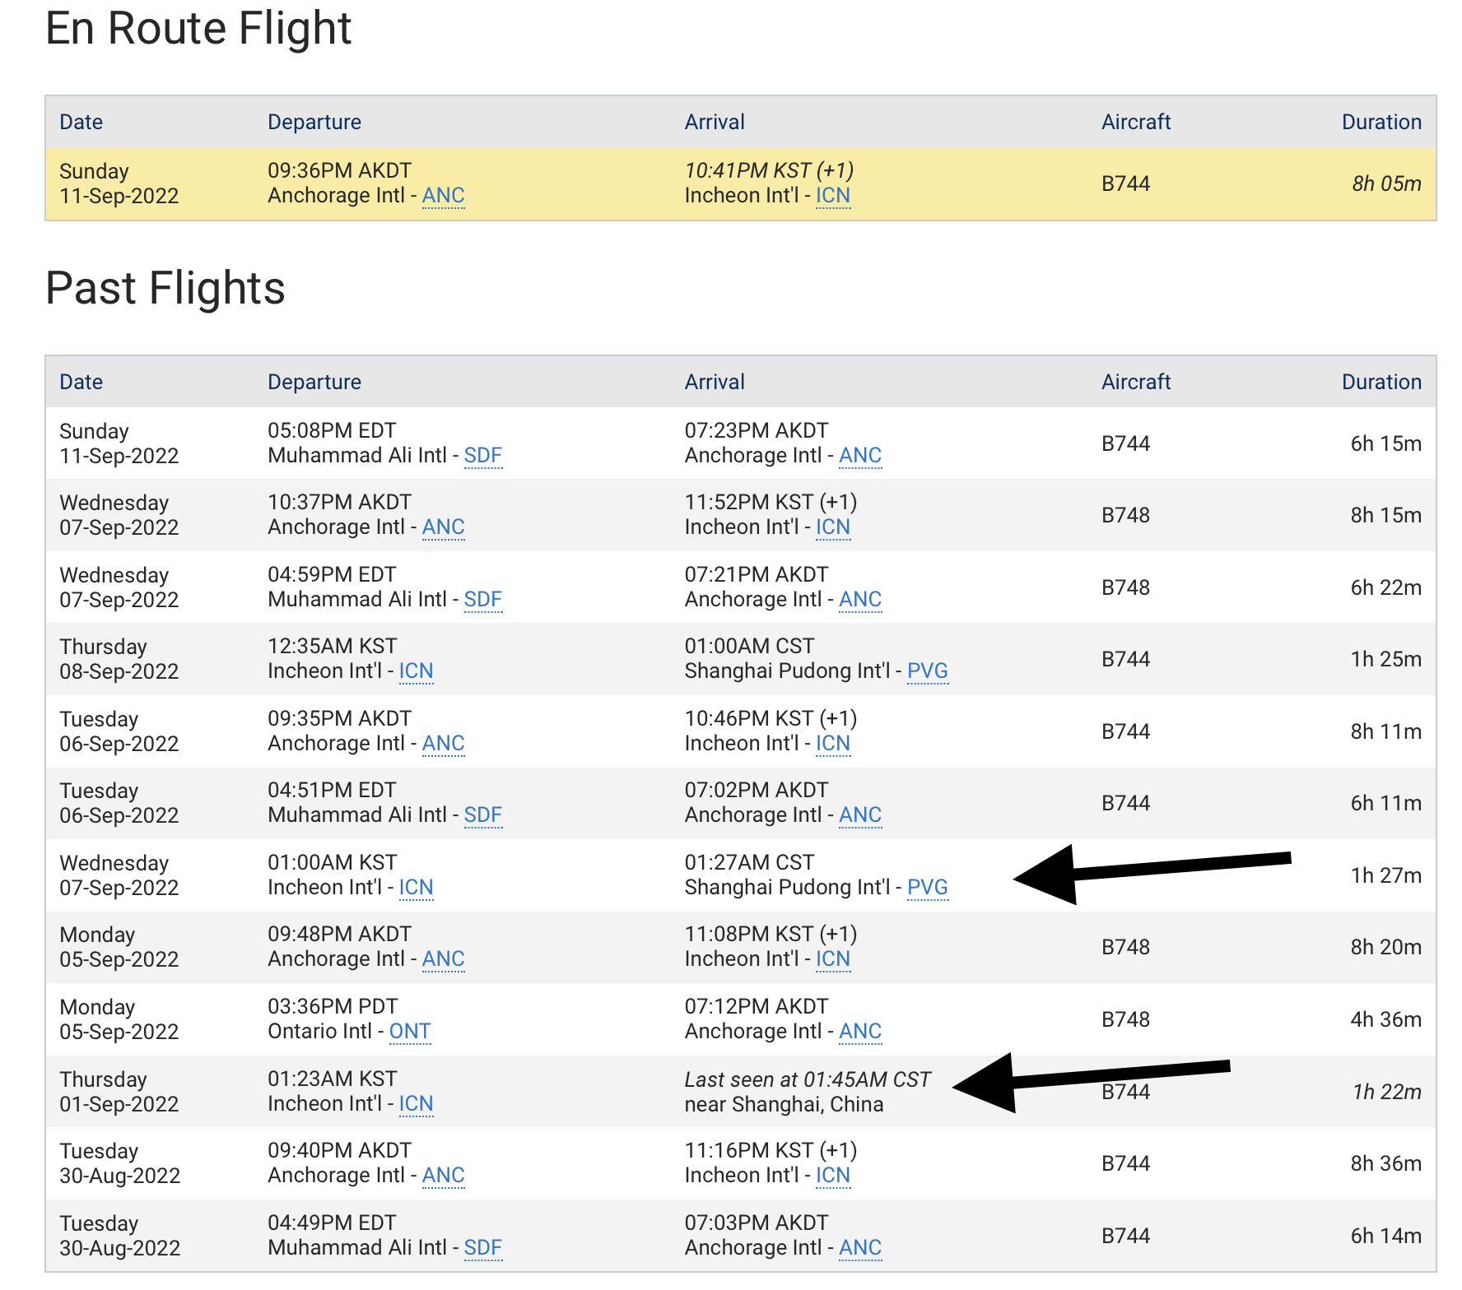This screenshot has height=1290, width=1462.
Task: Open the ONT link for Ontario Intl
Action: tap(409, 1032)
